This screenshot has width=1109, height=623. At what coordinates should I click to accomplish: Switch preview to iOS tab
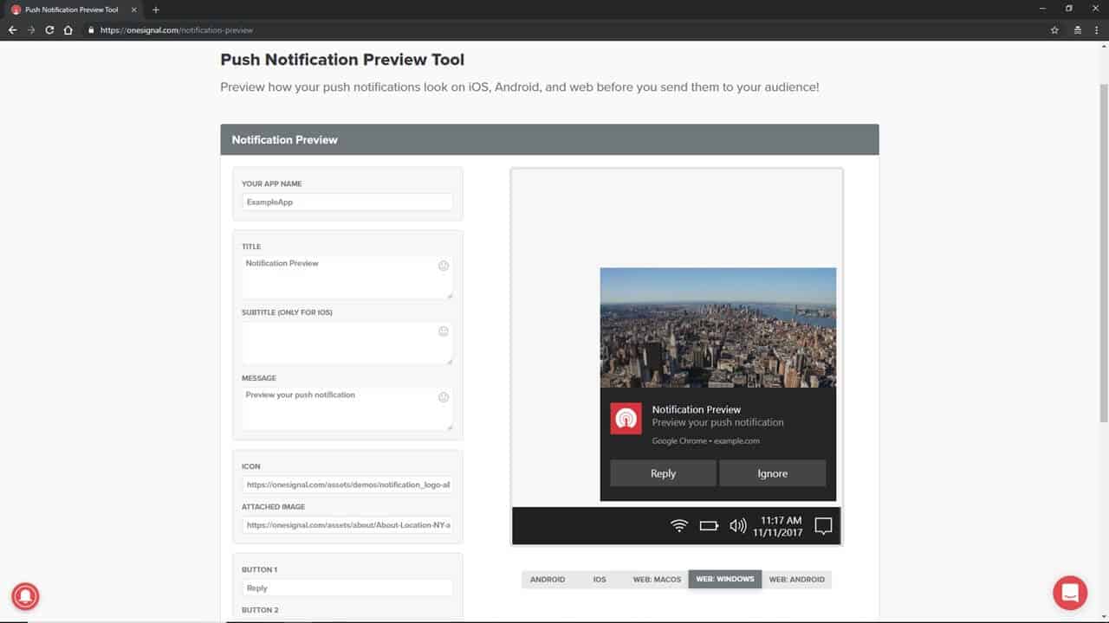coord(600,579)
